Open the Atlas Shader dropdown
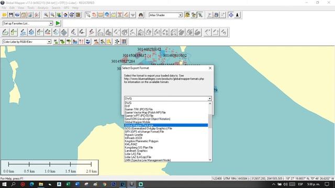The height and width of the screenshot is (188, 335). tap(180, 15)
